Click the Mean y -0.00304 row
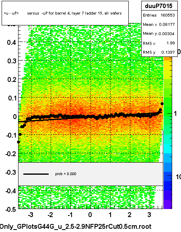181x232 pixels. pos(159,33)
